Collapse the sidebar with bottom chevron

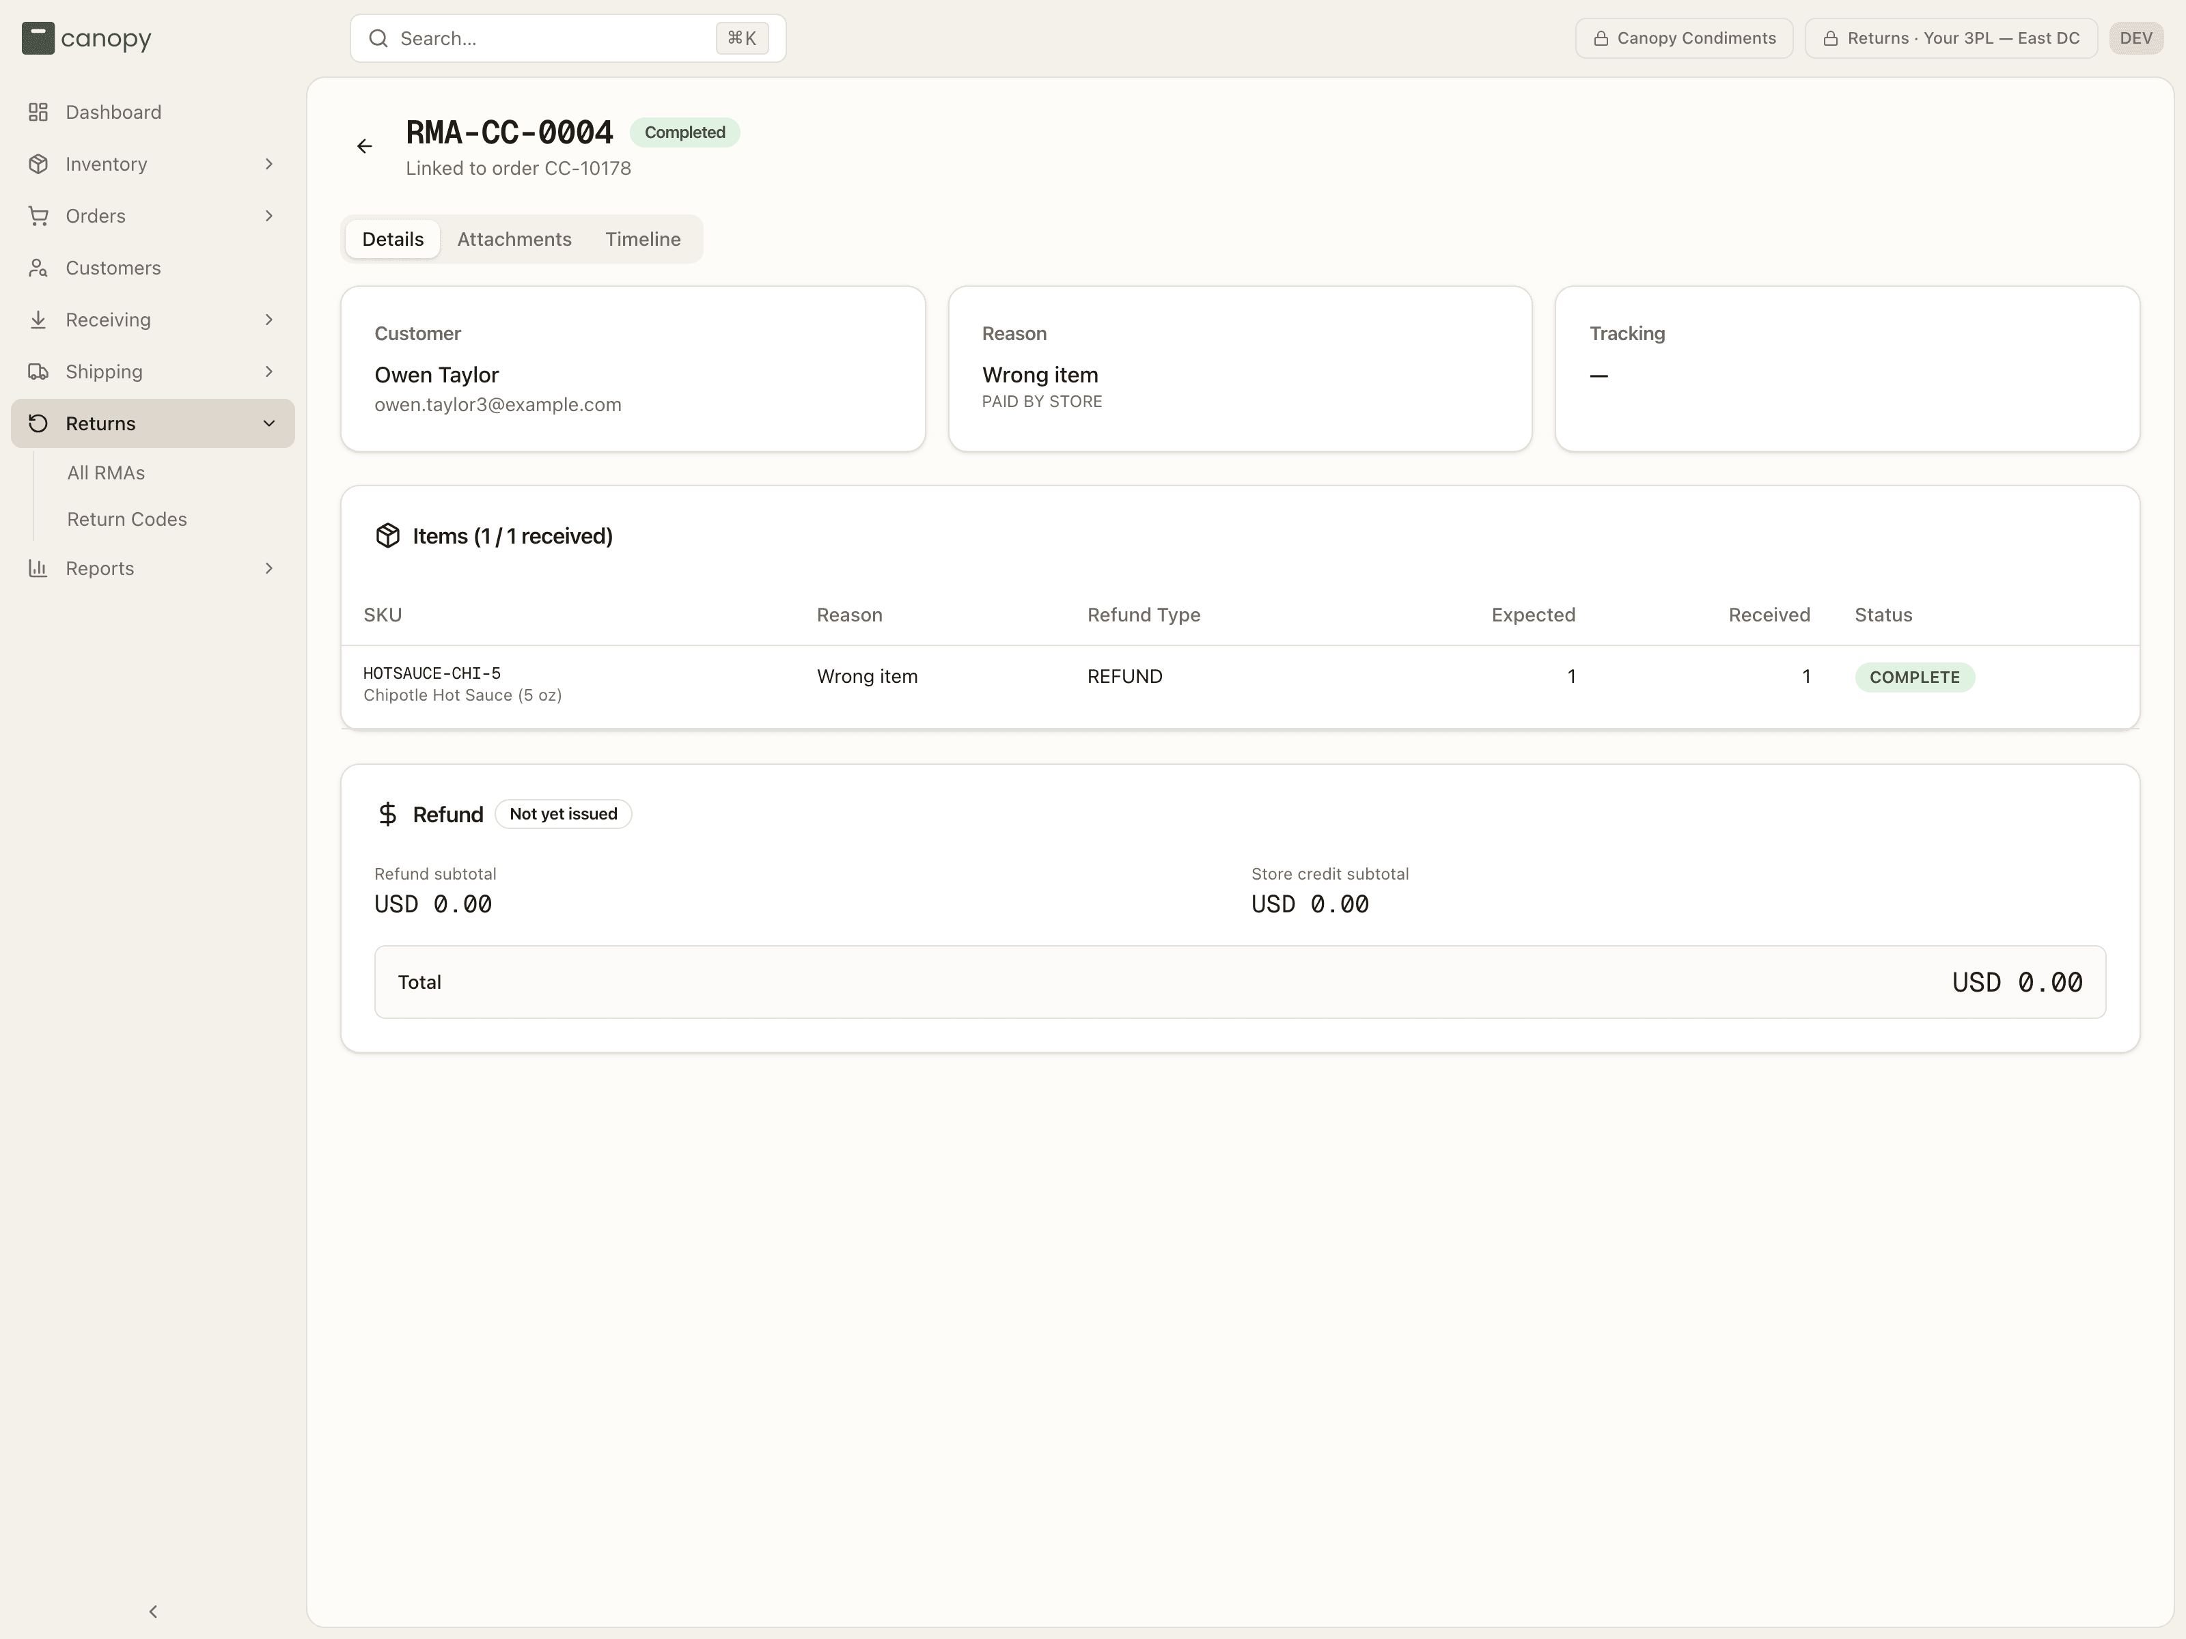(153, 1611)
